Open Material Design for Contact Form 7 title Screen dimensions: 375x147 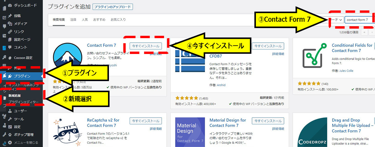point(228,123)
